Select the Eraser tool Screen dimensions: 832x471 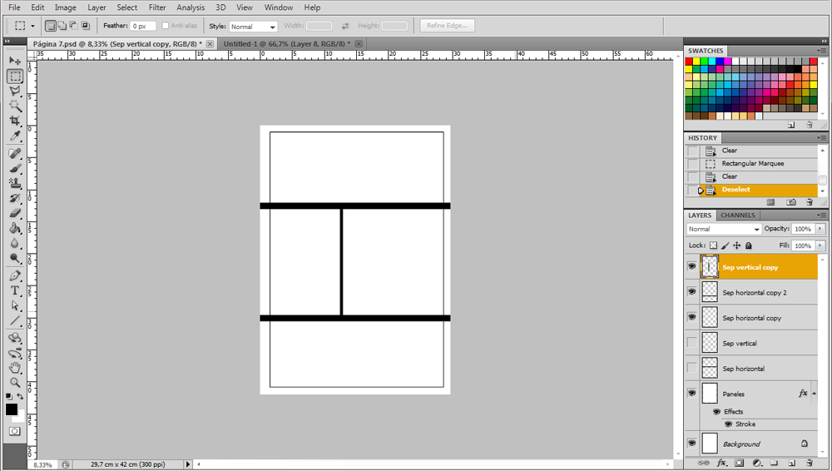(x=15, y=213)
